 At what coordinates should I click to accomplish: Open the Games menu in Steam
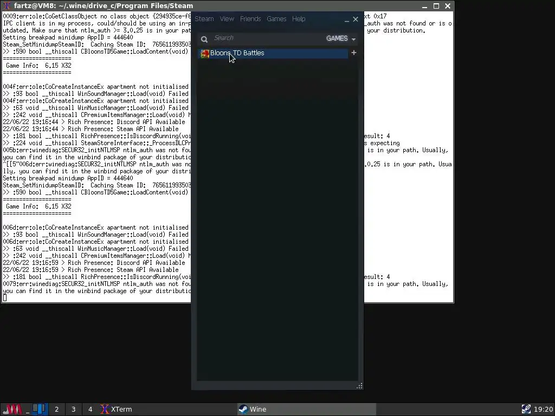coord(276,19)
